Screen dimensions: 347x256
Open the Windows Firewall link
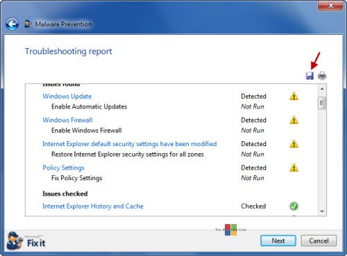coord(67,120)
